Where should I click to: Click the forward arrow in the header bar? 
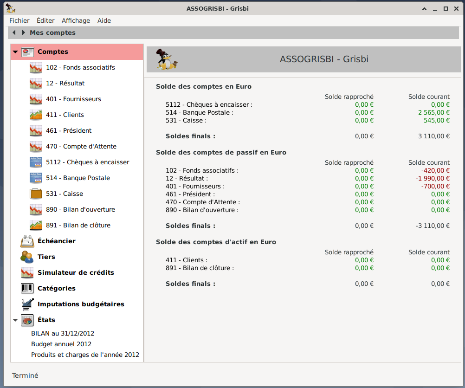[23, 32]
